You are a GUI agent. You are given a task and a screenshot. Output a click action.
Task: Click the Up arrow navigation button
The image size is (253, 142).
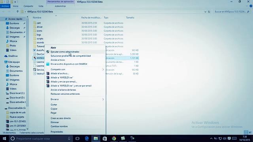tap(17, 11)
